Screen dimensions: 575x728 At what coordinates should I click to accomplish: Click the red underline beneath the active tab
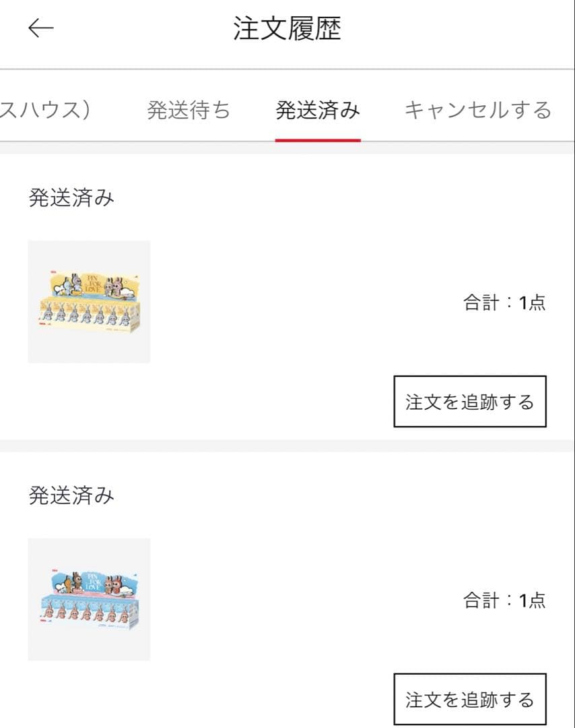tap(318, 140)
